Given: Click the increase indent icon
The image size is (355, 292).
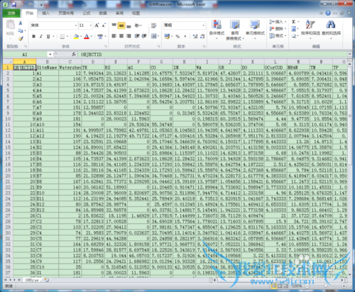Looking at the screenshot, I should click(144, 36).
